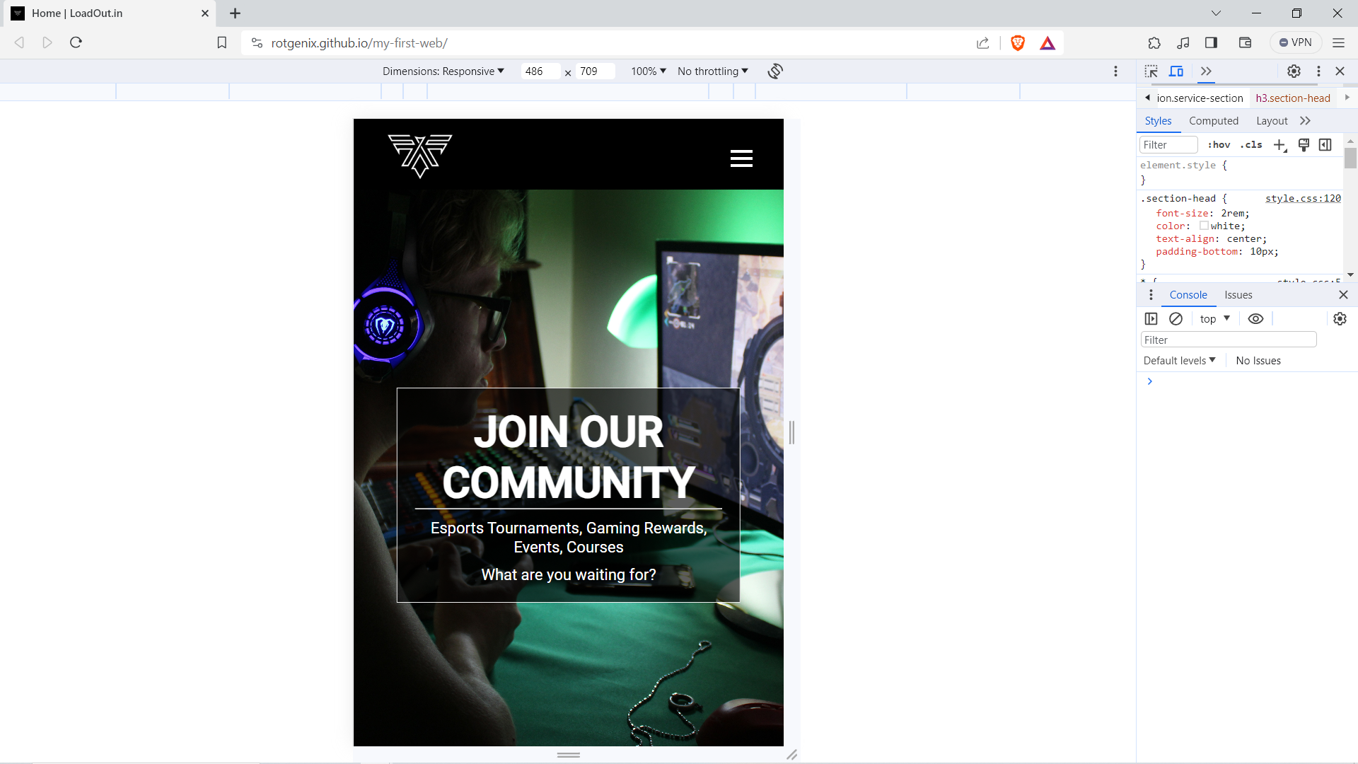
Task: Bookmark this page with the bookmark icon
Action: 221,43
